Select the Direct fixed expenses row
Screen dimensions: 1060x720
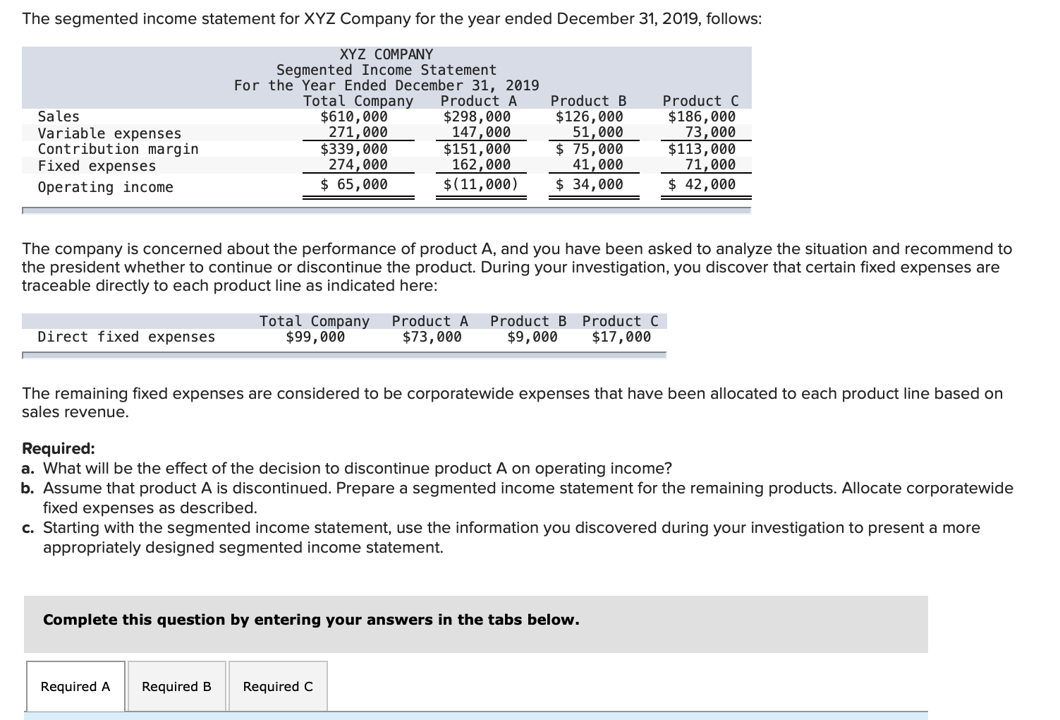pyautogui.click(x=127, y=336)
